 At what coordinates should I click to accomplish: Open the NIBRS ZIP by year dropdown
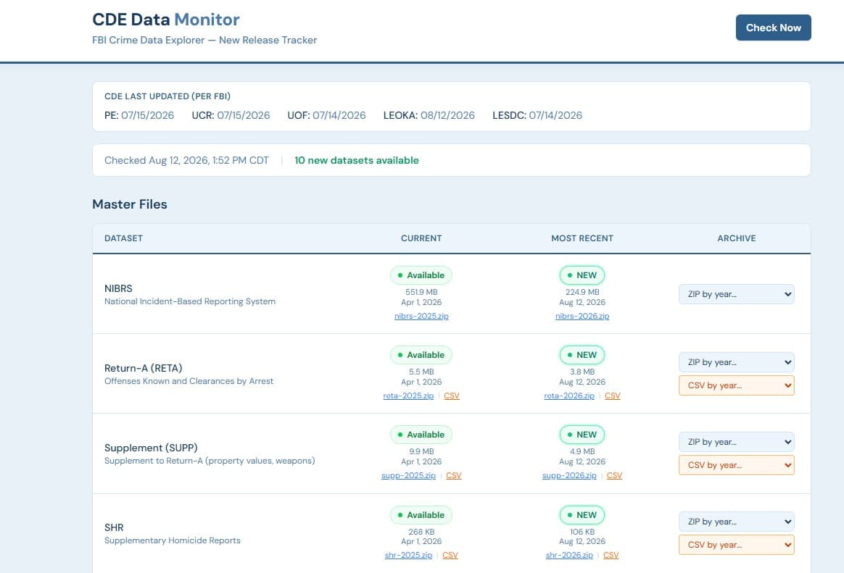(x=737, y=294)
